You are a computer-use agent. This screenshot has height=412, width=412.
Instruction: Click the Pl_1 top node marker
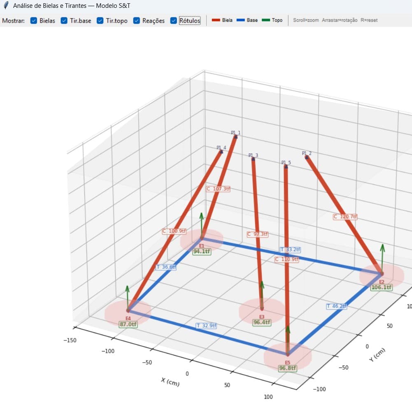236,137
